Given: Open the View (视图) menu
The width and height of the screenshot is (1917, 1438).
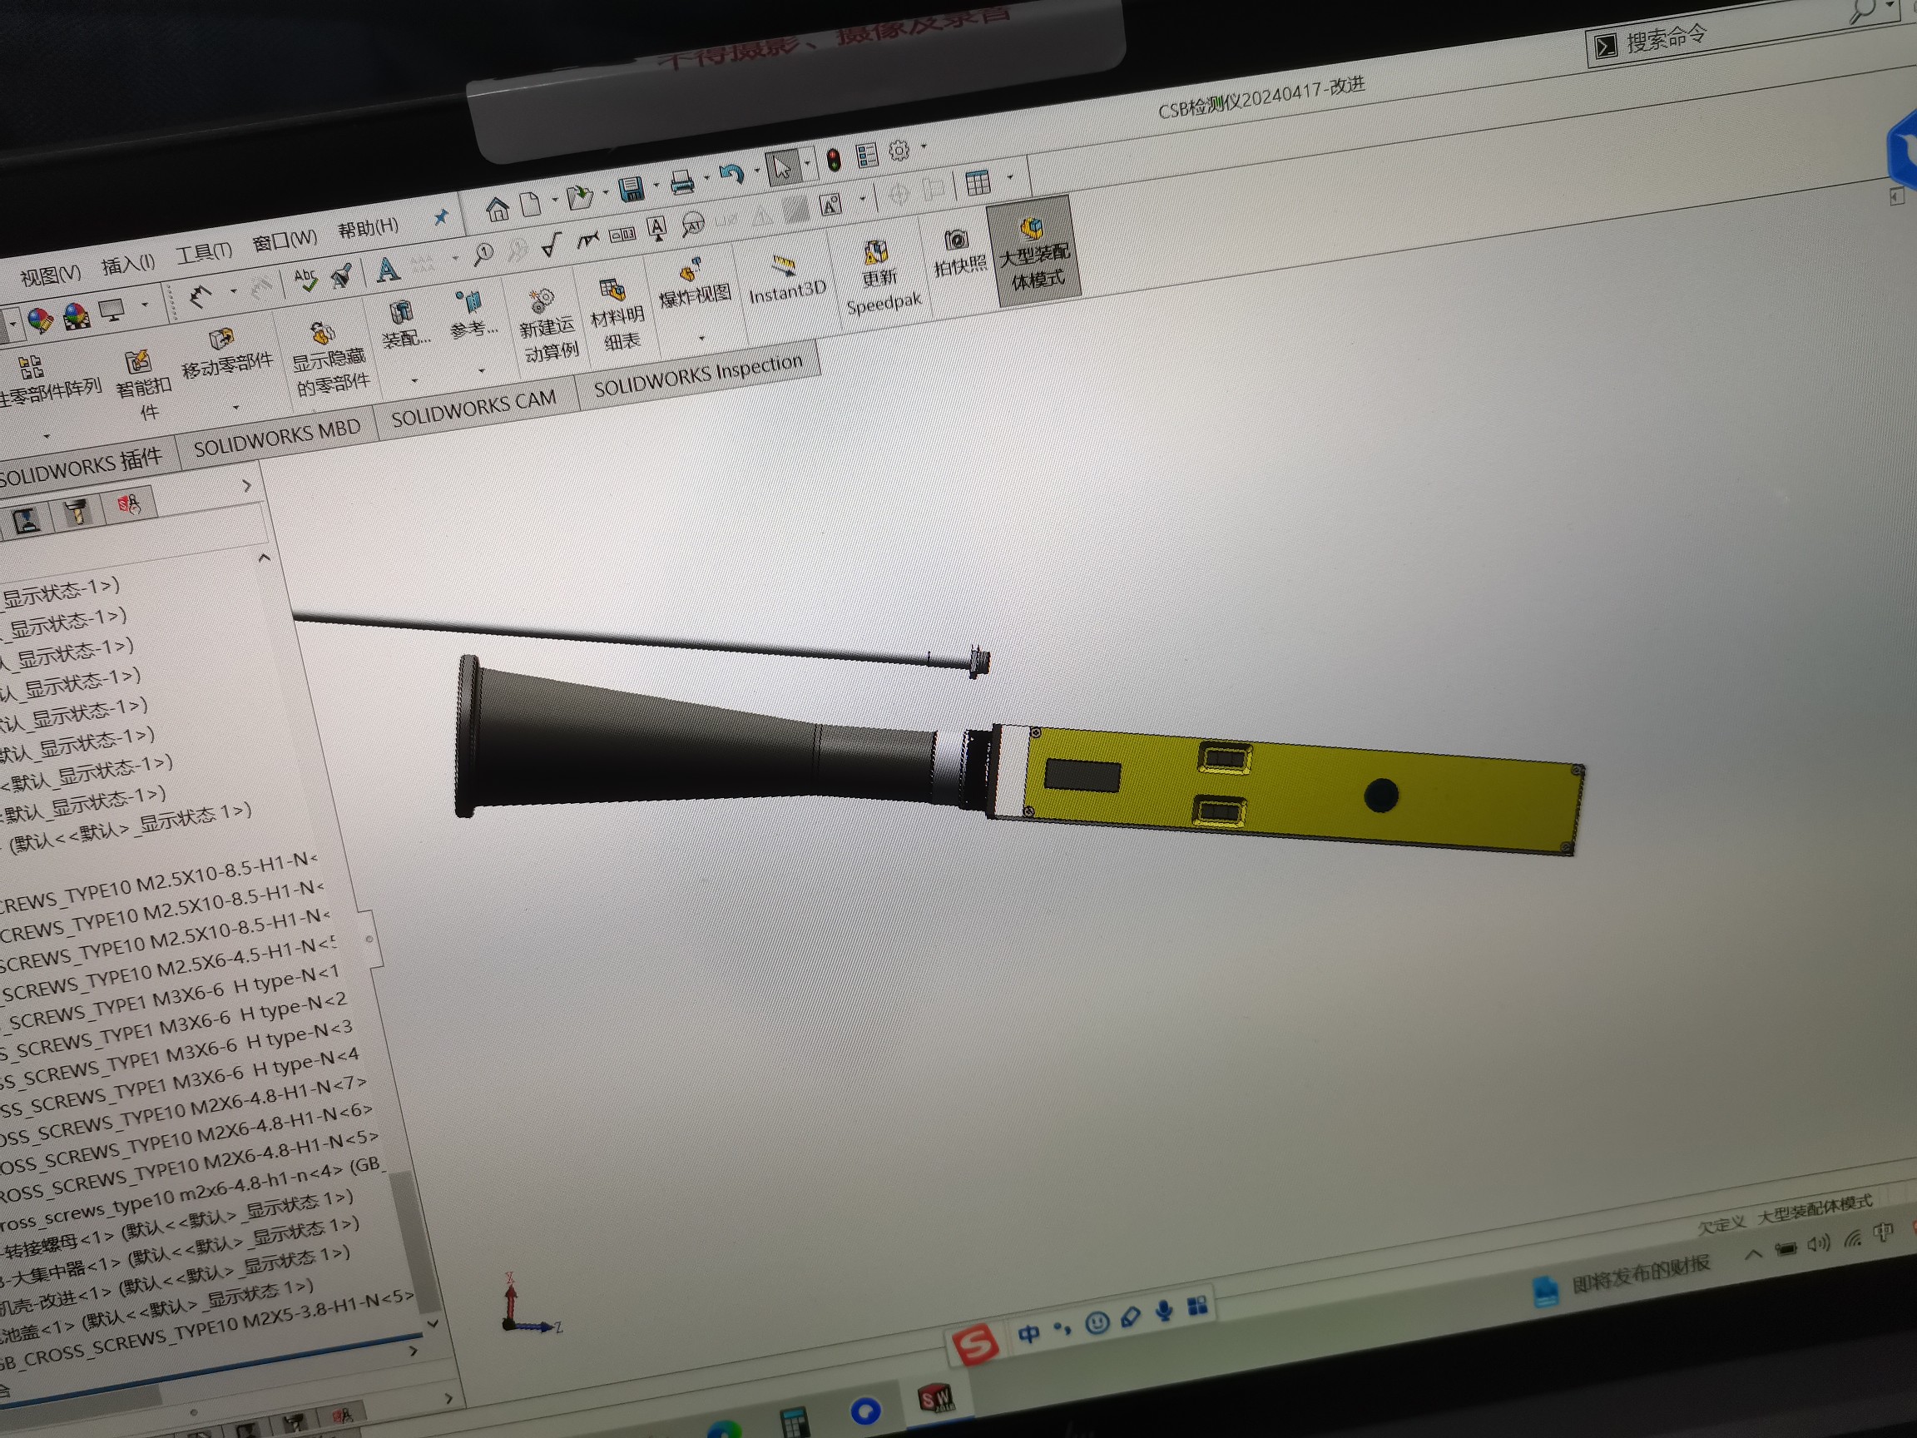Looking at the screenshot, I should coord(50,275).
